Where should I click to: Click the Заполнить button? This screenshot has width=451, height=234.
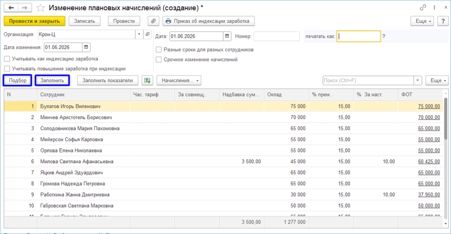click(52, 80)
